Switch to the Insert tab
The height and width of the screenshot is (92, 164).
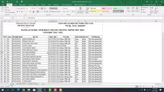15,5
